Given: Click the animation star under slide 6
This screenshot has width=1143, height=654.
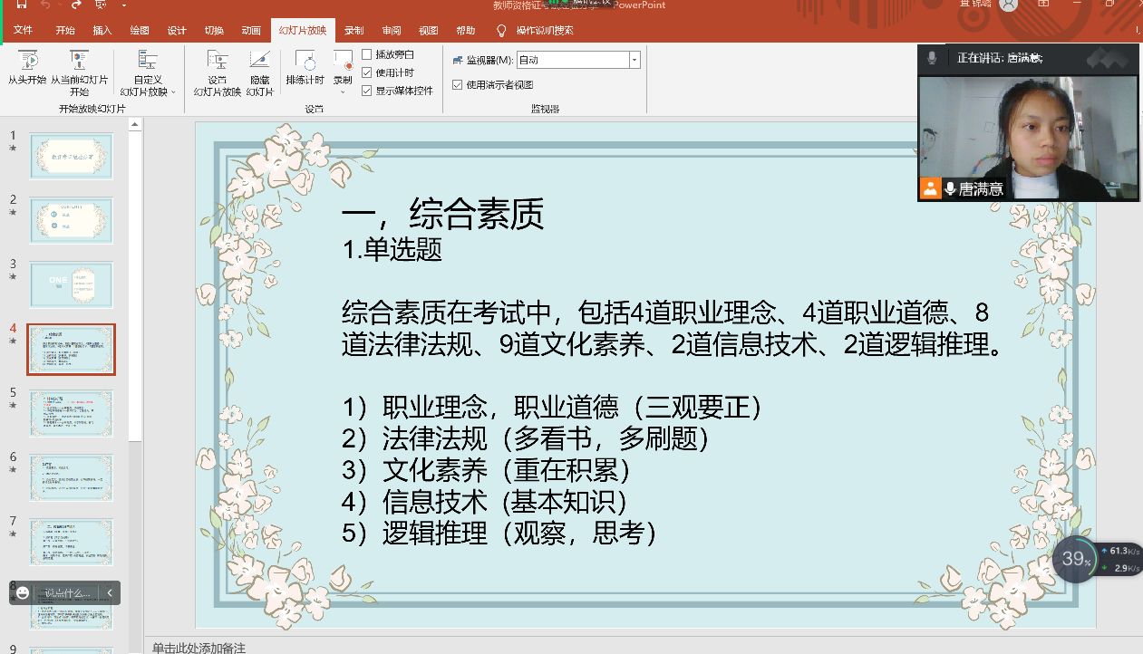Looking at the screenshot, I should tap(13, 469).
